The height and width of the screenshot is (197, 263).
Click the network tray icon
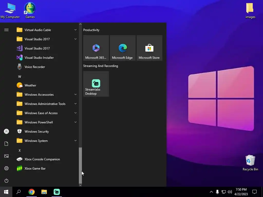point(224,192)
